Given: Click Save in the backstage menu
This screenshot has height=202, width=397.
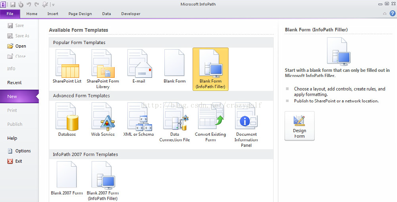Looking at the screenshot, I should pyautogui.click(x=16, y=25).
